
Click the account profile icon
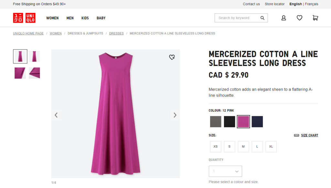coord(283,18)
